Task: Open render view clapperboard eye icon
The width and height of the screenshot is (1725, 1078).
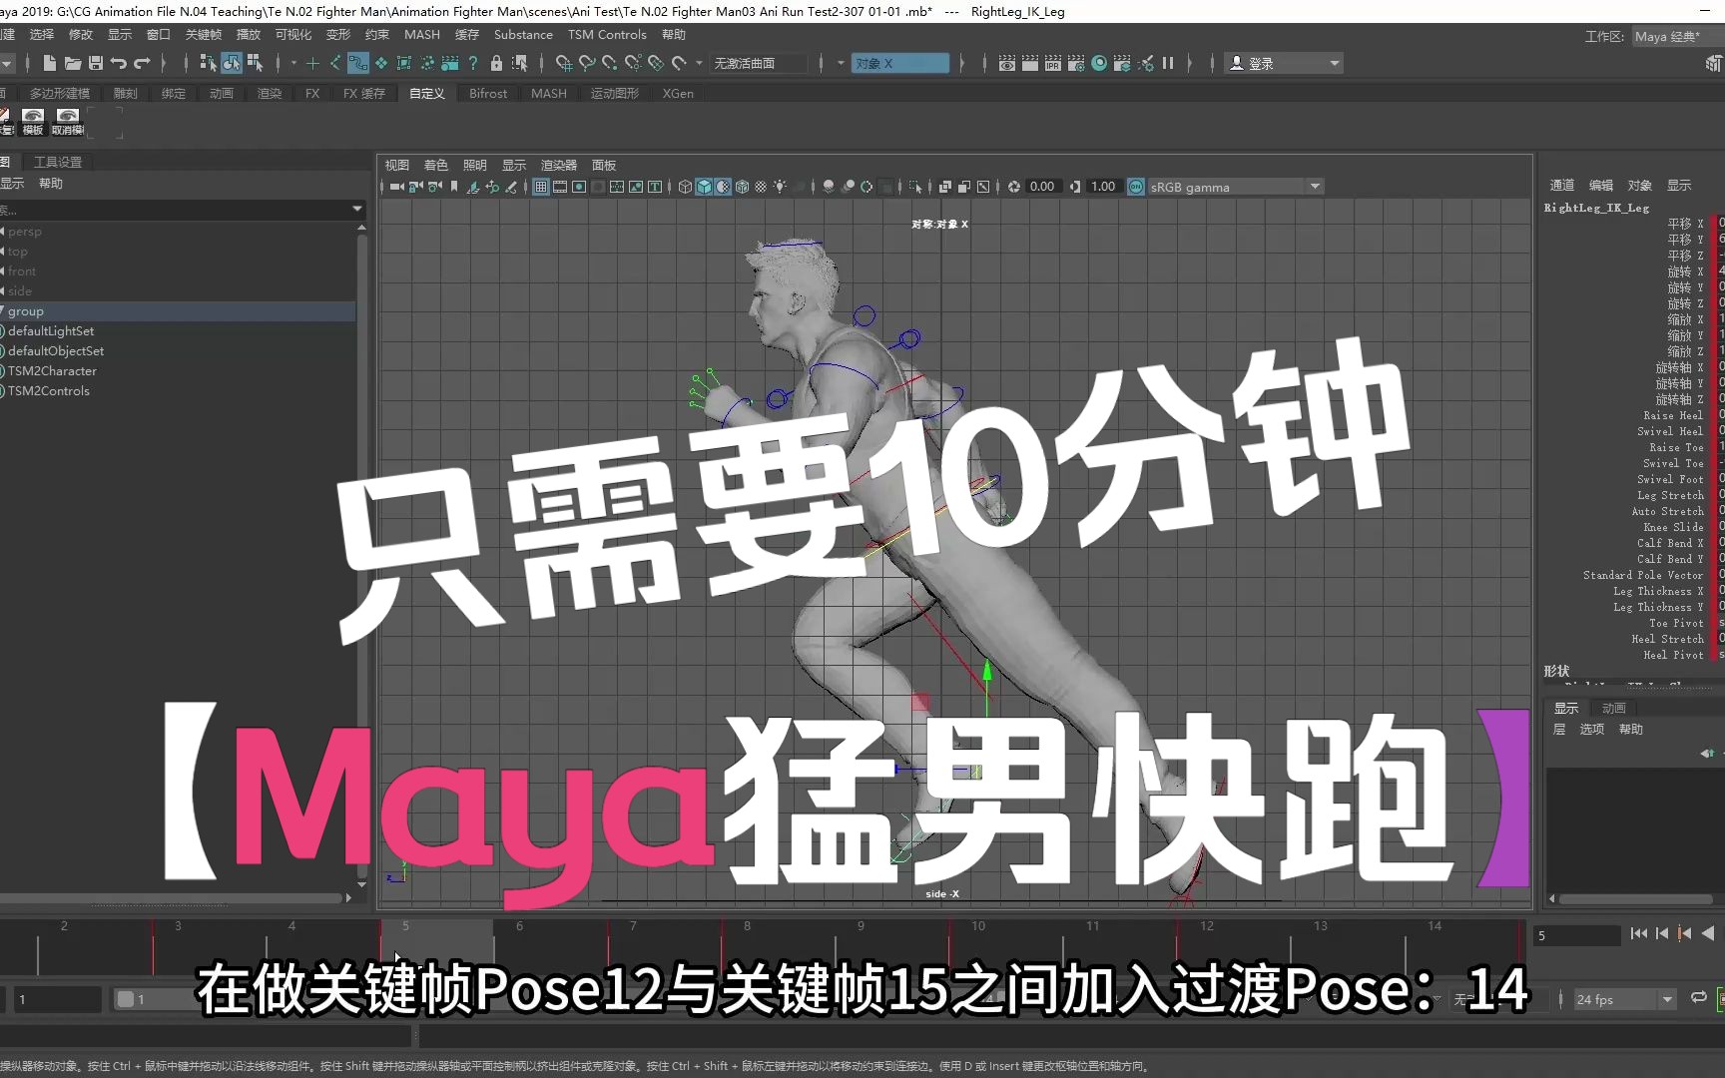Action: click(x=1007, y=63)
